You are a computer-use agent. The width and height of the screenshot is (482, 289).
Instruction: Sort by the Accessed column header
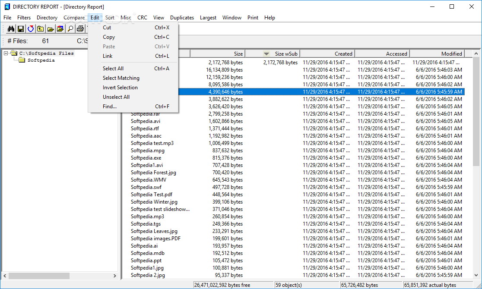[x=382, y=54]
